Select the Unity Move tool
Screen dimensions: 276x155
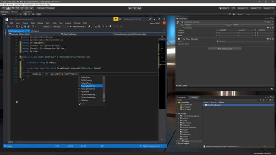pyautogui.click(x=8, y=8)
